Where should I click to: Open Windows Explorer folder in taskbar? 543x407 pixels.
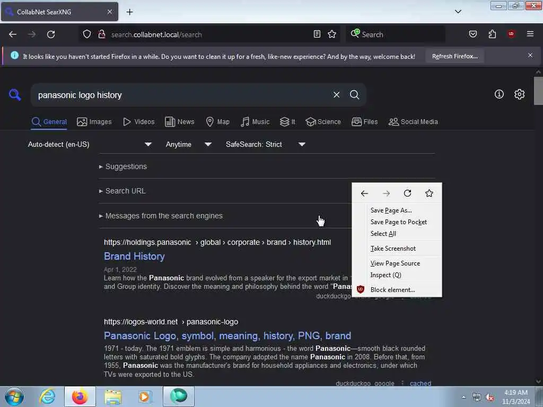coord(113,396)
